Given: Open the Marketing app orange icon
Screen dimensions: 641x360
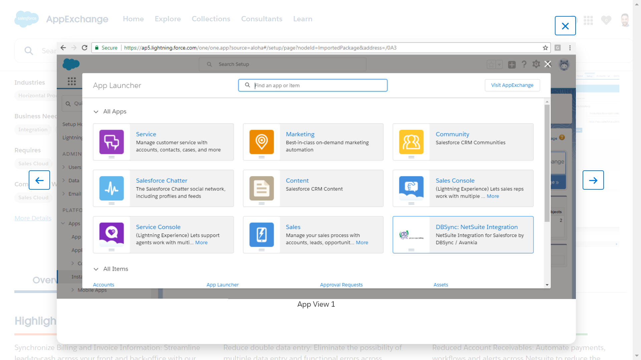Looking at the screenshot, I should tap(261, 142).
